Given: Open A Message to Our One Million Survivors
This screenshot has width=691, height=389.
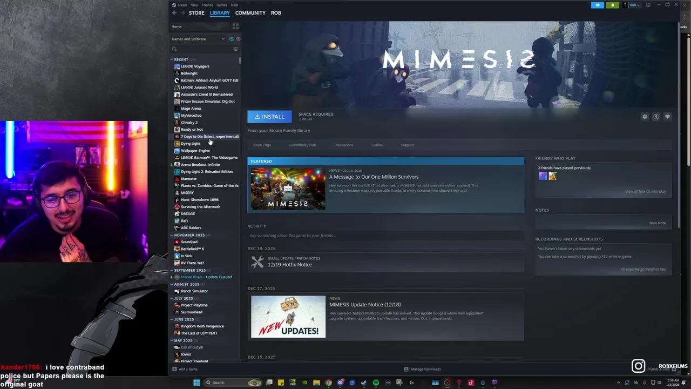Looking at the screenshot, I should [x=374, y=177].
